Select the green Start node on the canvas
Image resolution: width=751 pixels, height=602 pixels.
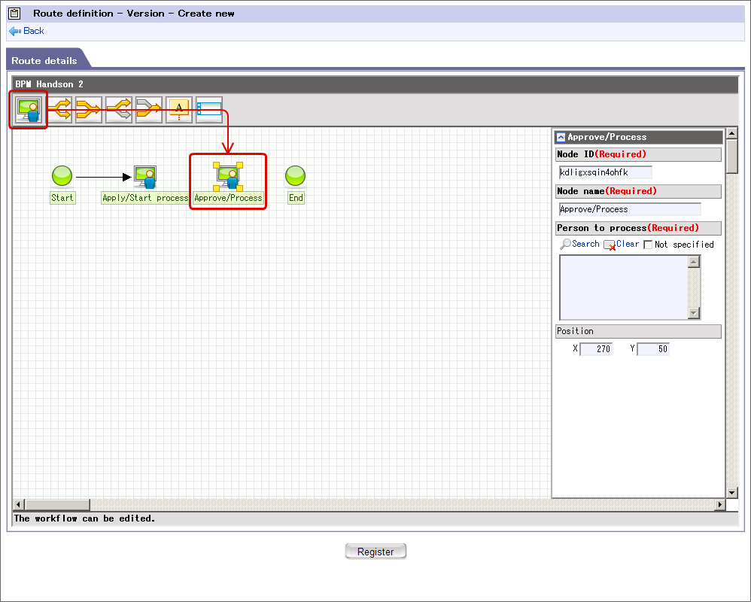(62, 176)
